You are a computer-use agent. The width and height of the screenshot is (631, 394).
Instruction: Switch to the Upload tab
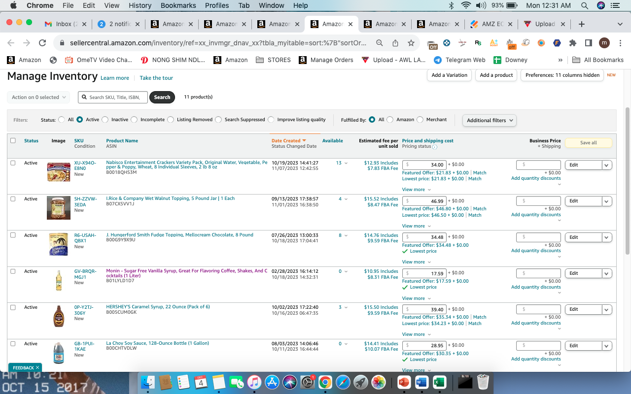544,24
